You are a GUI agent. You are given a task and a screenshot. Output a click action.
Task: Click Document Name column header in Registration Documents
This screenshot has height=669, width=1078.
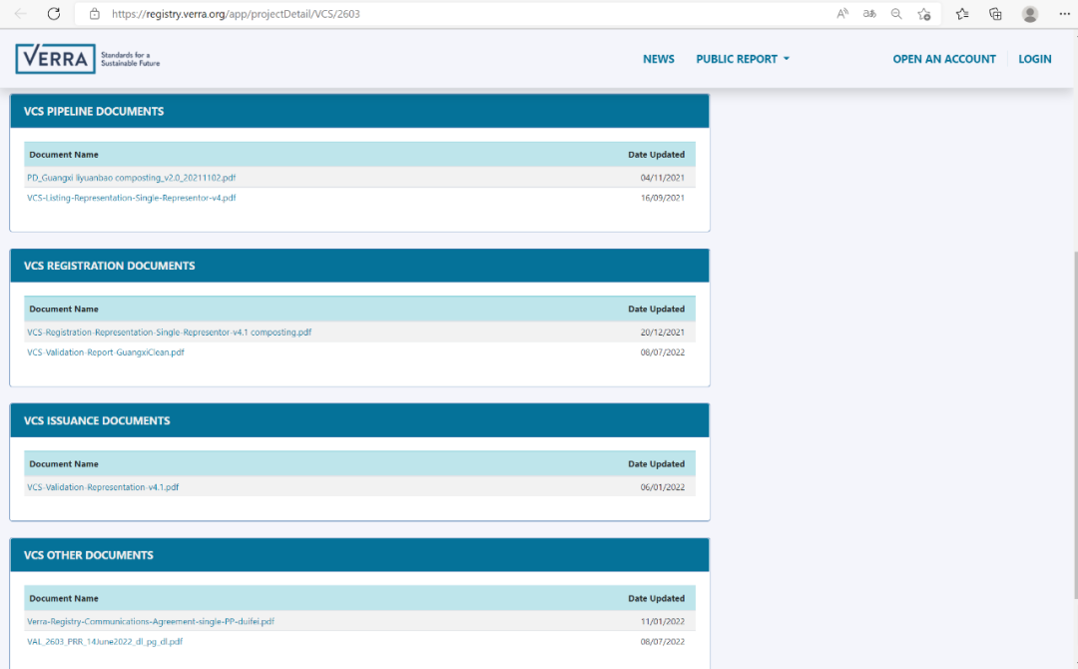click(x=64, y=310)
